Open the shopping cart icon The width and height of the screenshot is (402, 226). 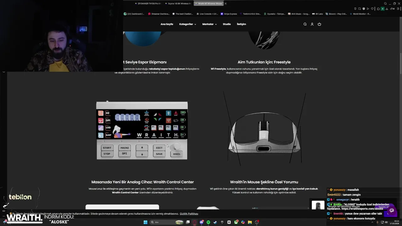[319, 24]
